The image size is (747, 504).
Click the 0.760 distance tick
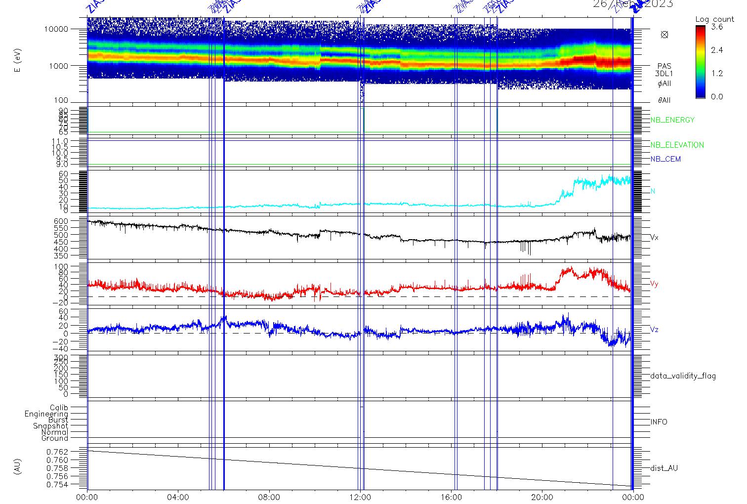pos(58,460)
